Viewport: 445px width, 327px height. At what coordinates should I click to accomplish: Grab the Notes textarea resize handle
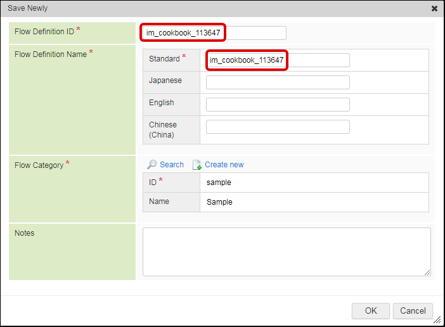pyautogui.click(x=427, y=272)
